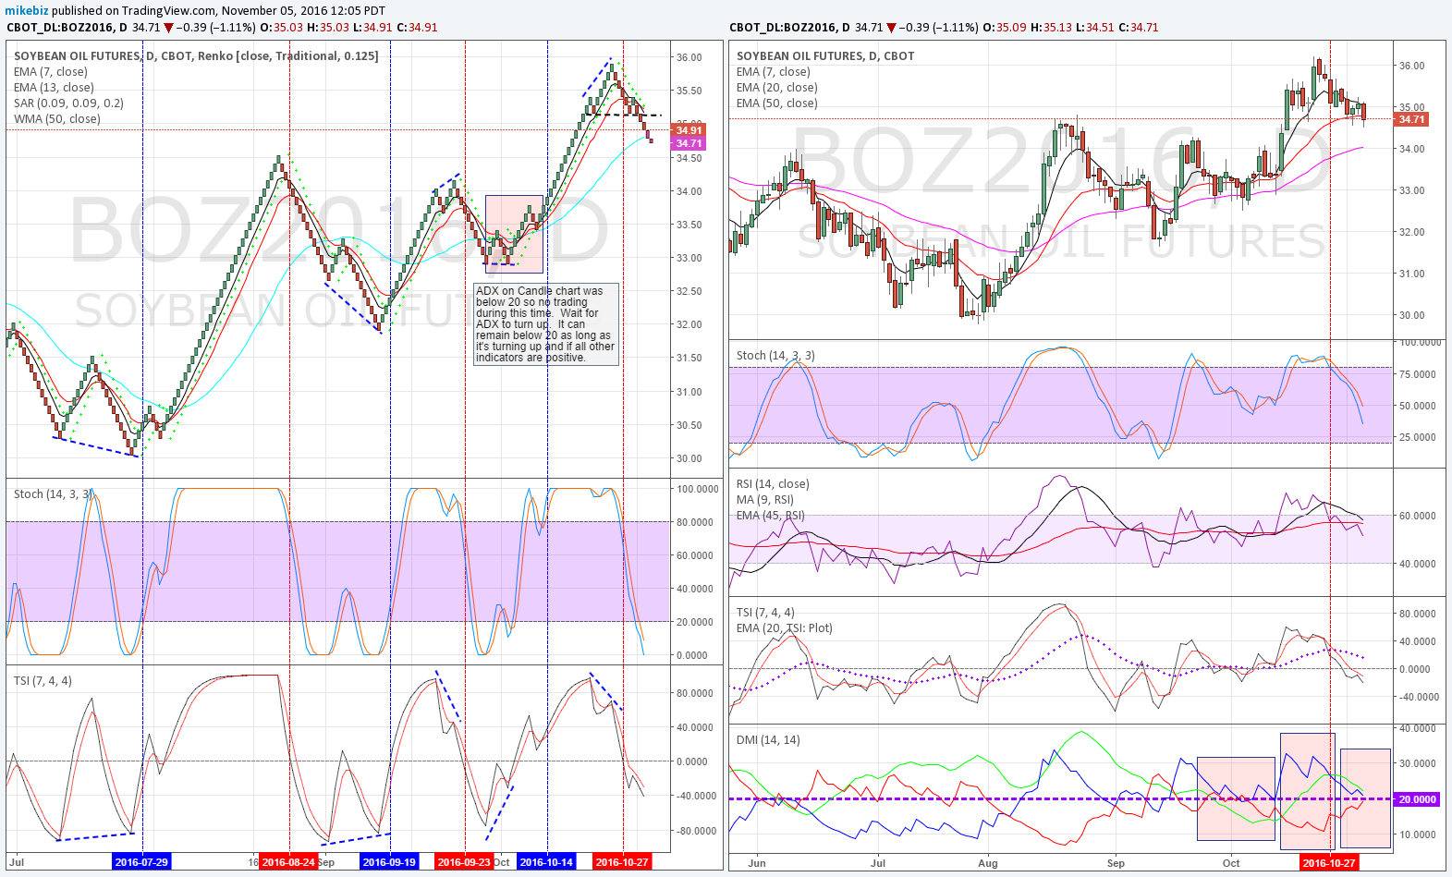
Task: Select the SAR (0.09, 0.09, 0.2) label
Action: coord(68,103)
